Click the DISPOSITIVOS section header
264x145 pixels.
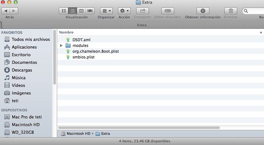pyautogui.click(x=14, y=110)
